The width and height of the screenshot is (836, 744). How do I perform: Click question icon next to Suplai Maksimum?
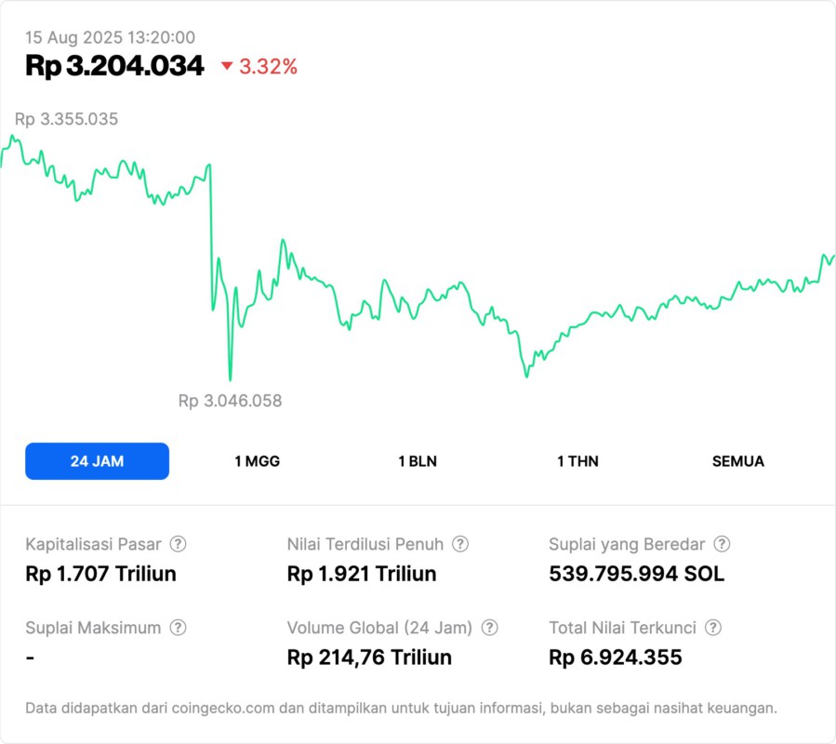point(178,628)
